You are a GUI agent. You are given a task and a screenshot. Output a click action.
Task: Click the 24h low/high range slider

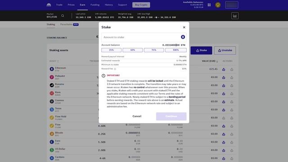click(x=156, y=17)
